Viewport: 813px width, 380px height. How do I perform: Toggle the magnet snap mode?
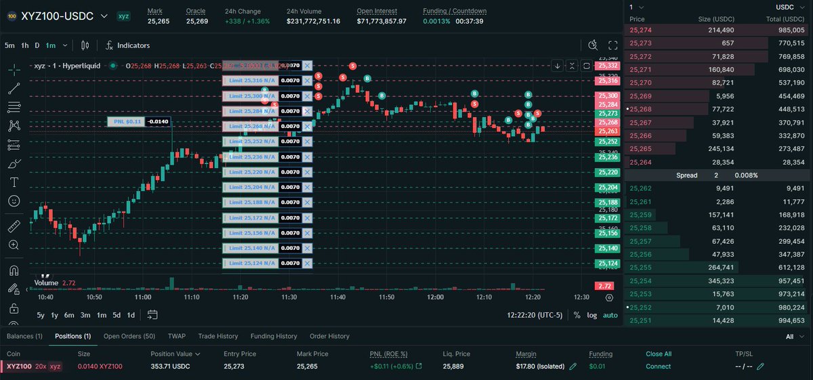(x=14, y=270)
